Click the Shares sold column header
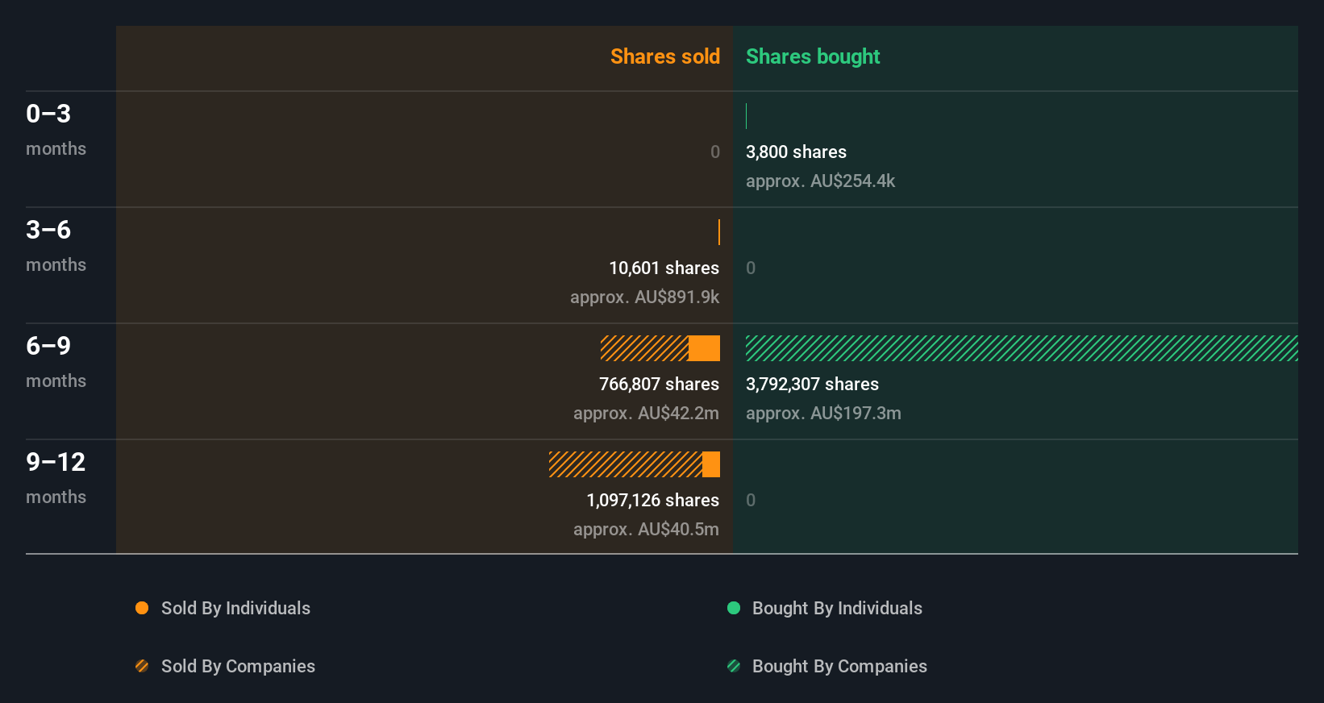The width and height of the screenshot is (1324, 703). point(665,56)
